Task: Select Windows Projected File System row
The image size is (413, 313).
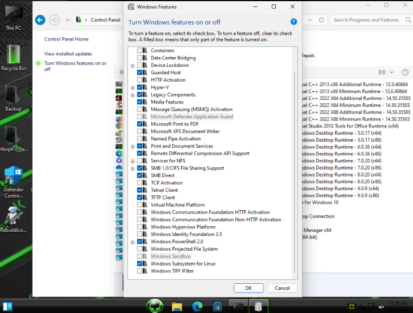Action: pyautogui.click(x=184, y=249)
